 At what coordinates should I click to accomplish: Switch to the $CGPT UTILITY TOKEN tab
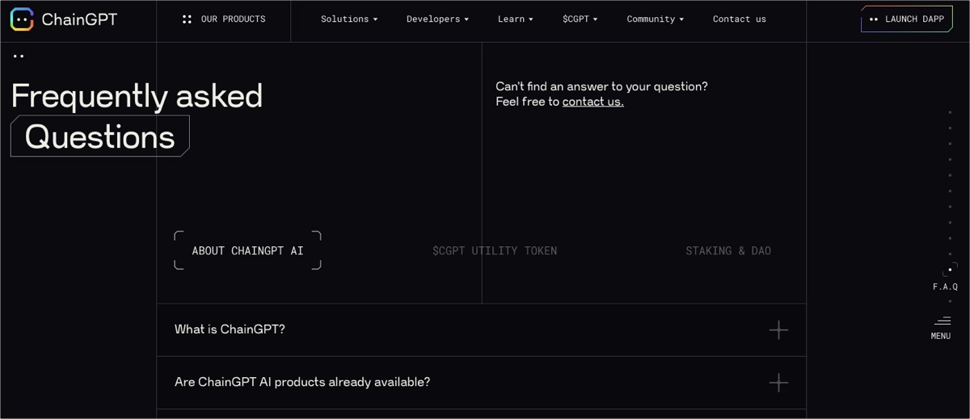pyautogui.click(x=495, y=250)
